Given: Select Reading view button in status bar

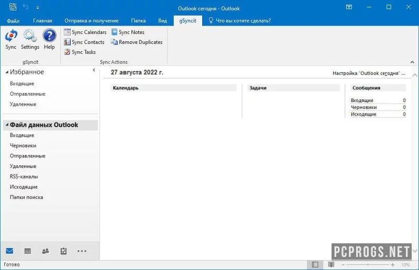Looking at the screenshot, I should 331,264.
